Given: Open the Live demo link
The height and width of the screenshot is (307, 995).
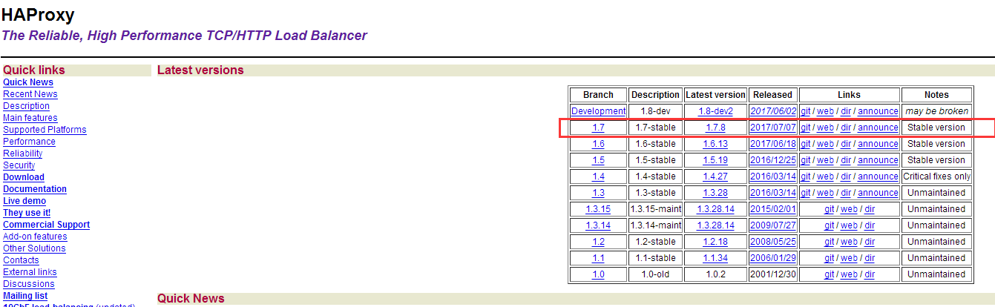Looking at the screenshot, I should tap(24, 201).
